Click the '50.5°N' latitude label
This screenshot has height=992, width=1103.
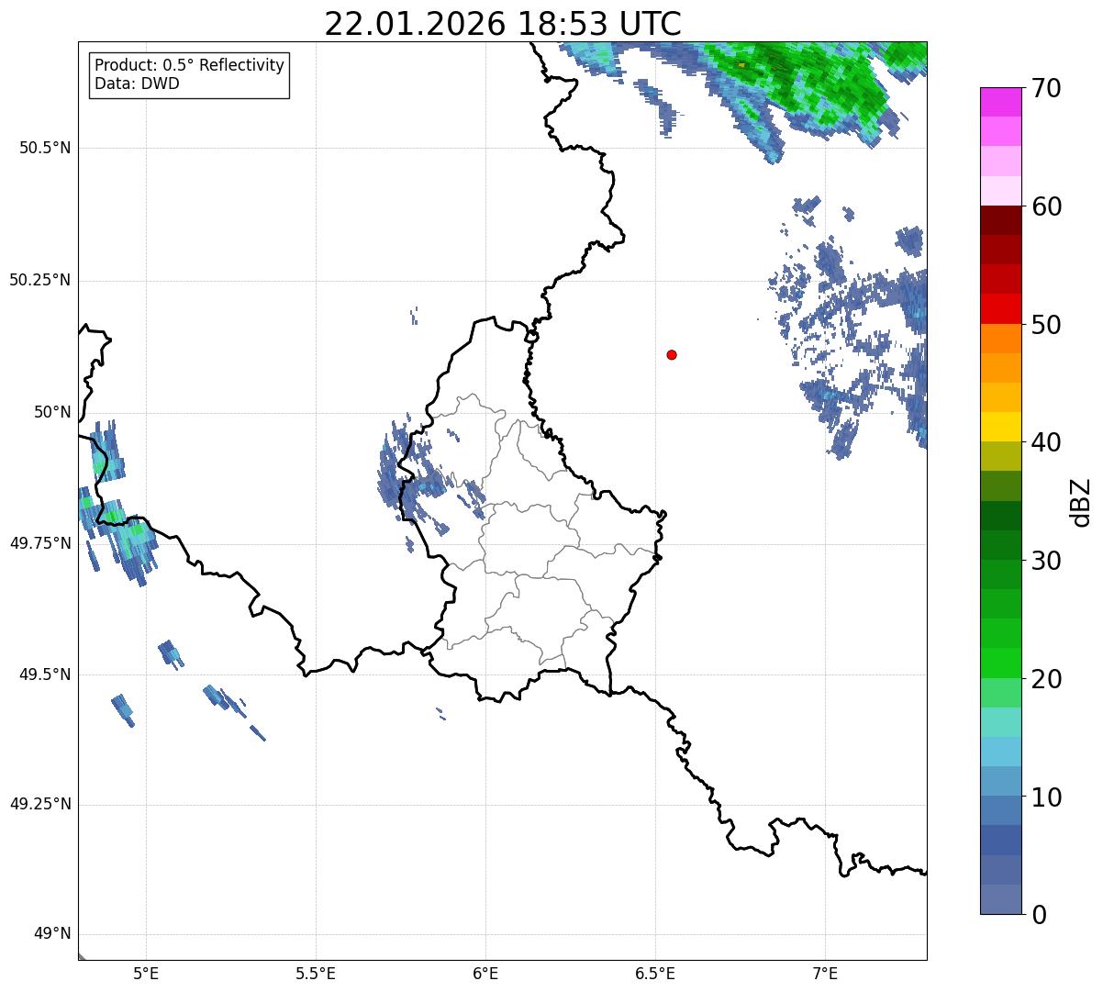45,148
